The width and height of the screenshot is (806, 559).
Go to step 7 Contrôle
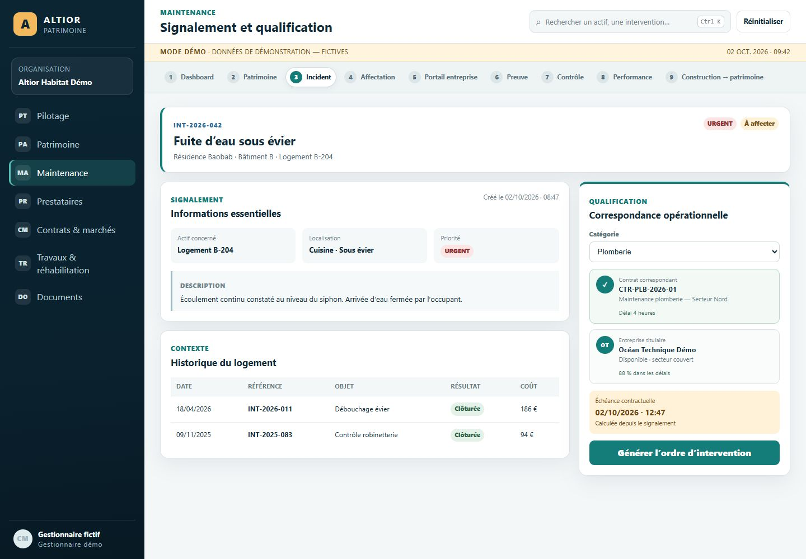(x=563, y=77)
